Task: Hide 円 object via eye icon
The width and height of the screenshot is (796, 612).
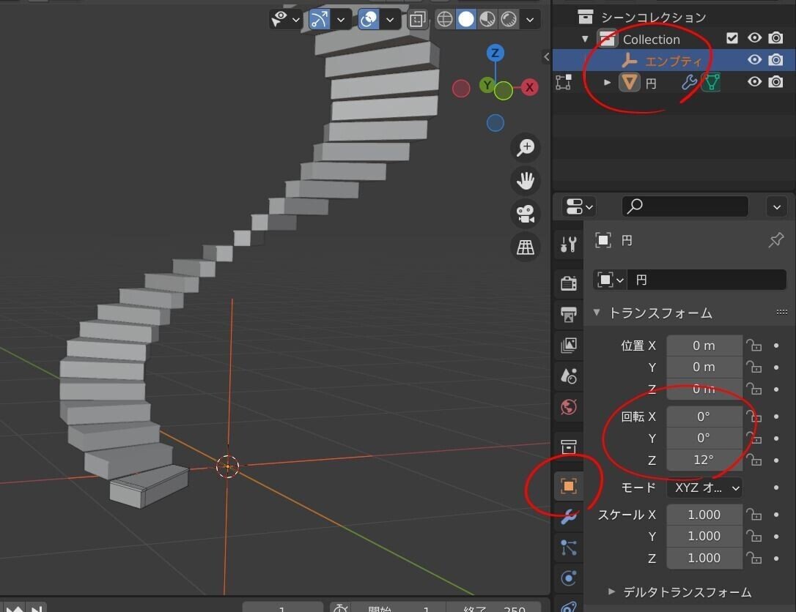Action: coord(754,82)
